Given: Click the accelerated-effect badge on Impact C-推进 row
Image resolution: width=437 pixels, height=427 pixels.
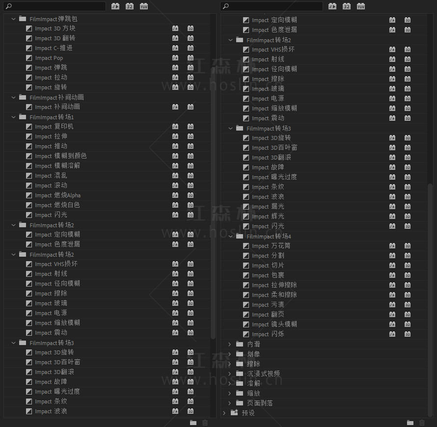Looking at the screenshot, I should click(x=175, y=48).
